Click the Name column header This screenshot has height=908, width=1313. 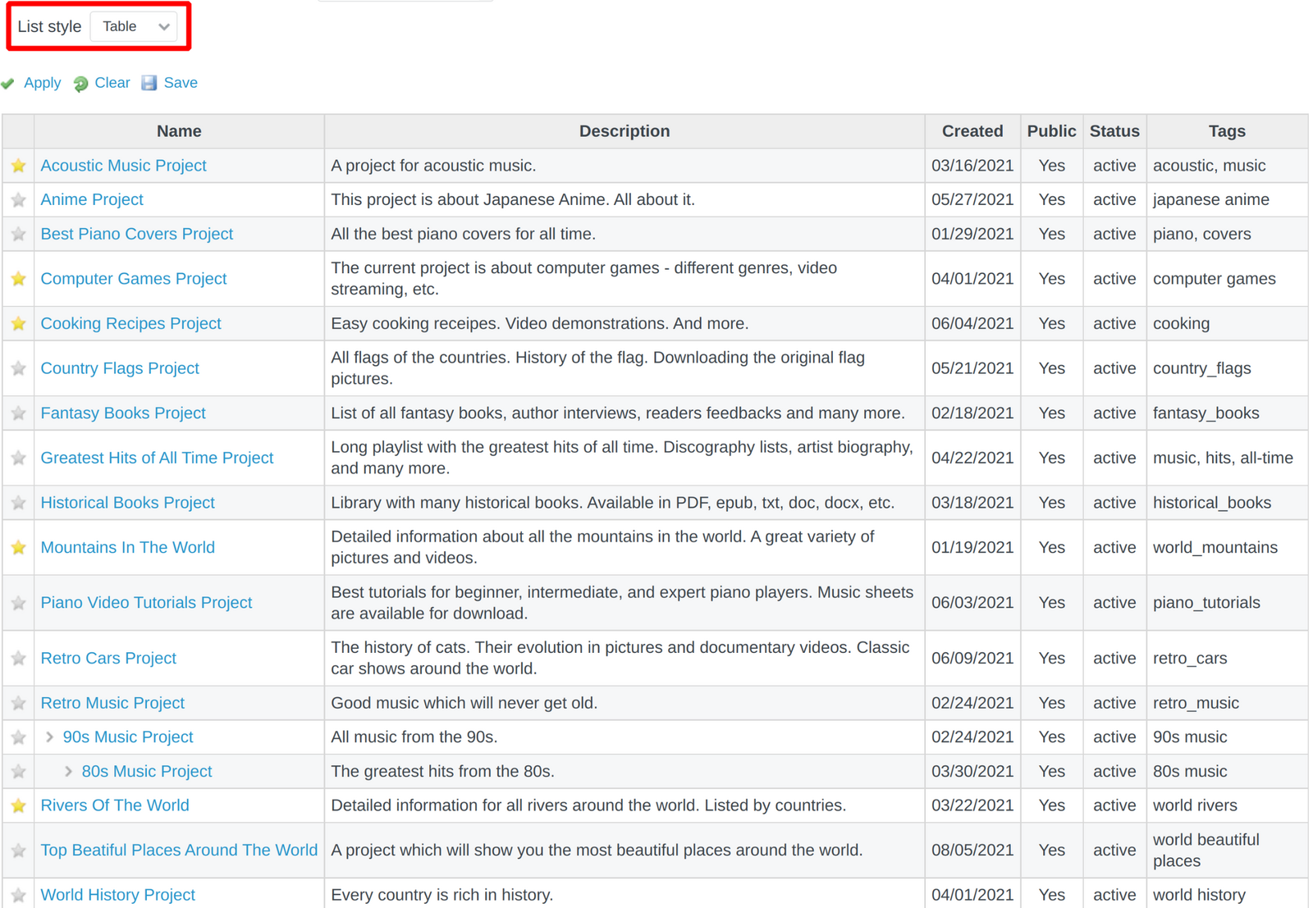coord(178,131)
